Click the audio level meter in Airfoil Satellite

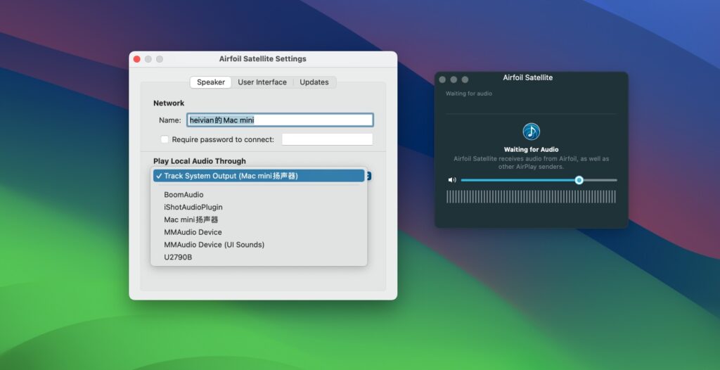532,197
